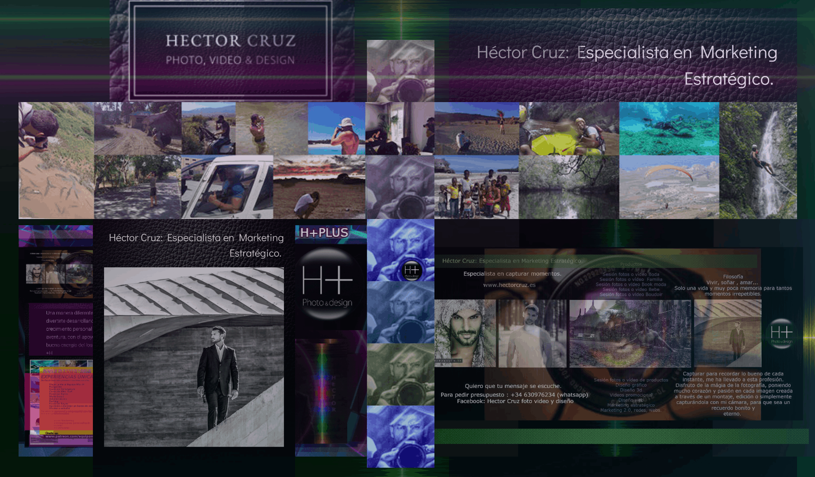Click the round H+ Photo & design logo
The width and height of the screenshot is (815, 477).
click(327, 284)
